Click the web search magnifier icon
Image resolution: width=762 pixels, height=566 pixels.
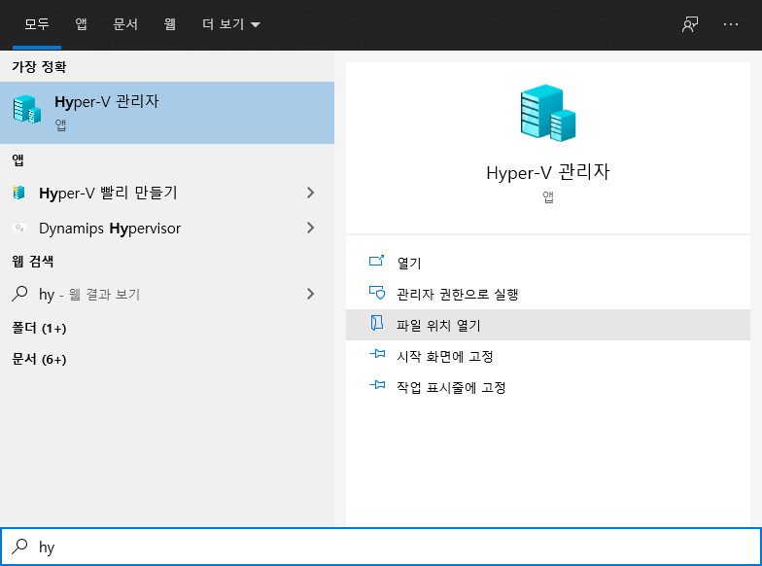[x=19, y=294]
